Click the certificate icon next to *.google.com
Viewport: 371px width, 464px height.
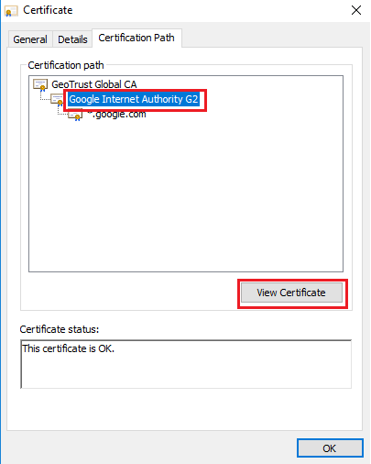pyautogui.click(x=75, y=115)
